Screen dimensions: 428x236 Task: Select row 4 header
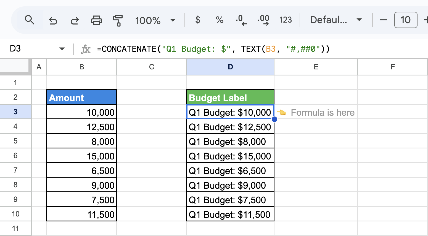15,126
